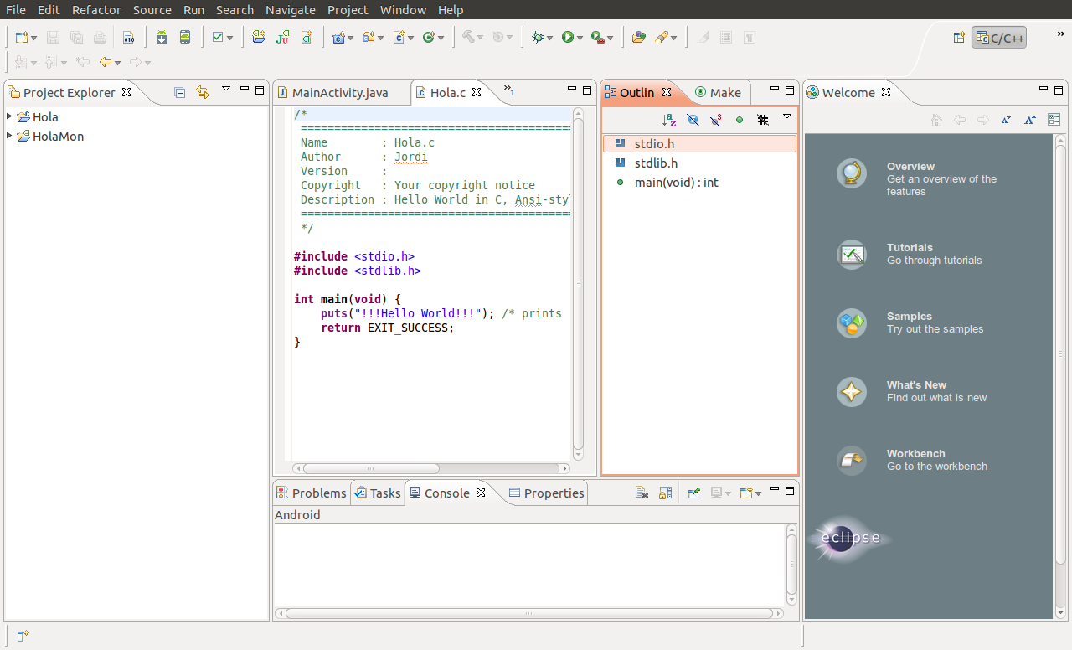Click Collapse All in Project Explorer
This screenshot has width=1072, height=650.
pos(179,93)
